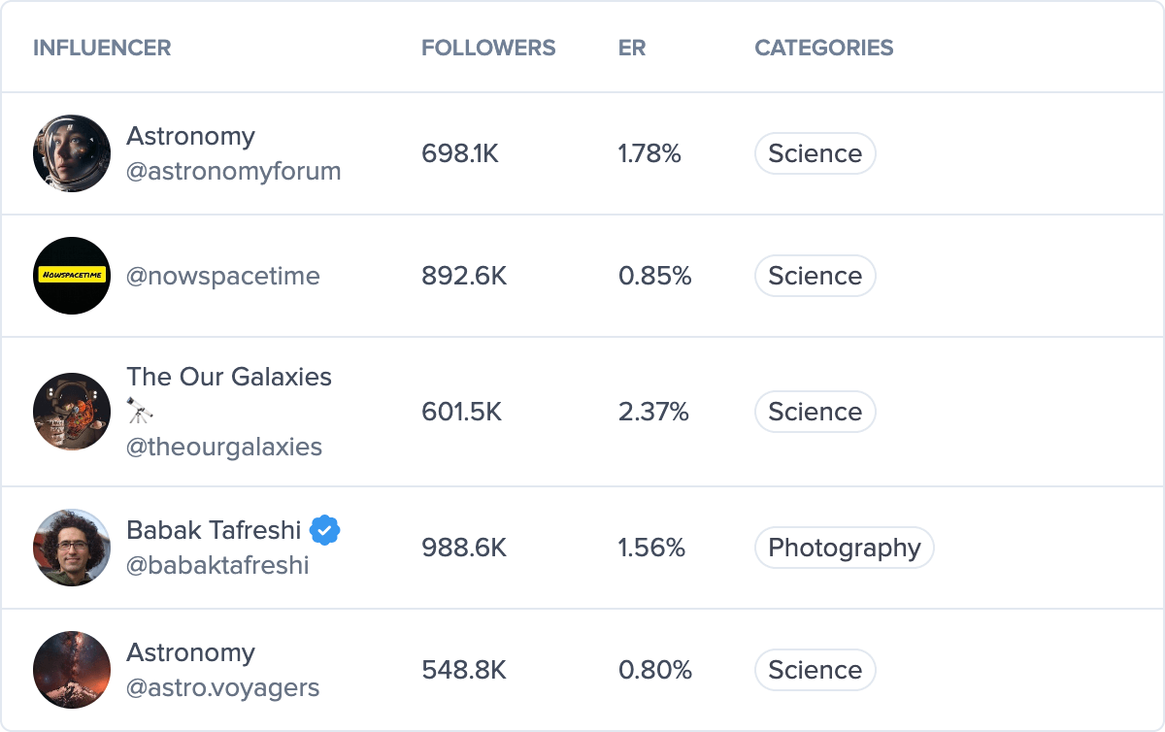Viewport: 1165px width, 732px height.
Task: Open the @babaktafreshi handle link
Action: (217, 565)
